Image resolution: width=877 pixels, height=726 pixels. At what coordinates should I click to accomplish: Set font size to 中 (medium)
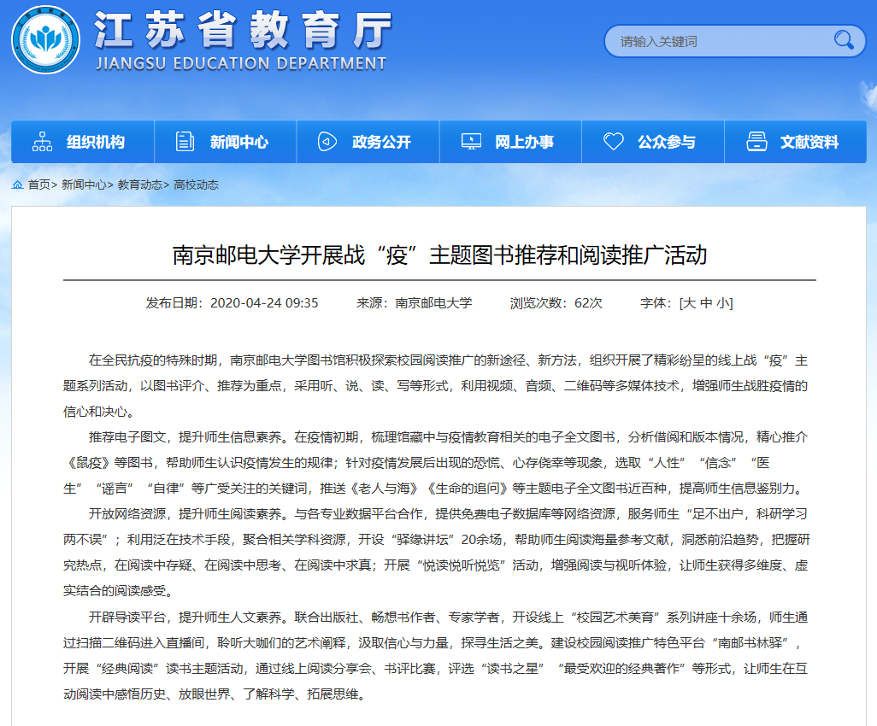point(706,303)
